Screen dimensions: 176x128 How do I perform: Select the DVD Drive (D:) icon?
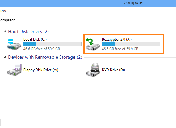(x=93, y=70)
